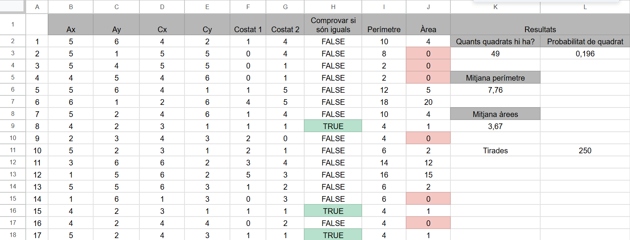630x240 pixels.
Task: Select the cell containing 250
Action: point(585,151)
